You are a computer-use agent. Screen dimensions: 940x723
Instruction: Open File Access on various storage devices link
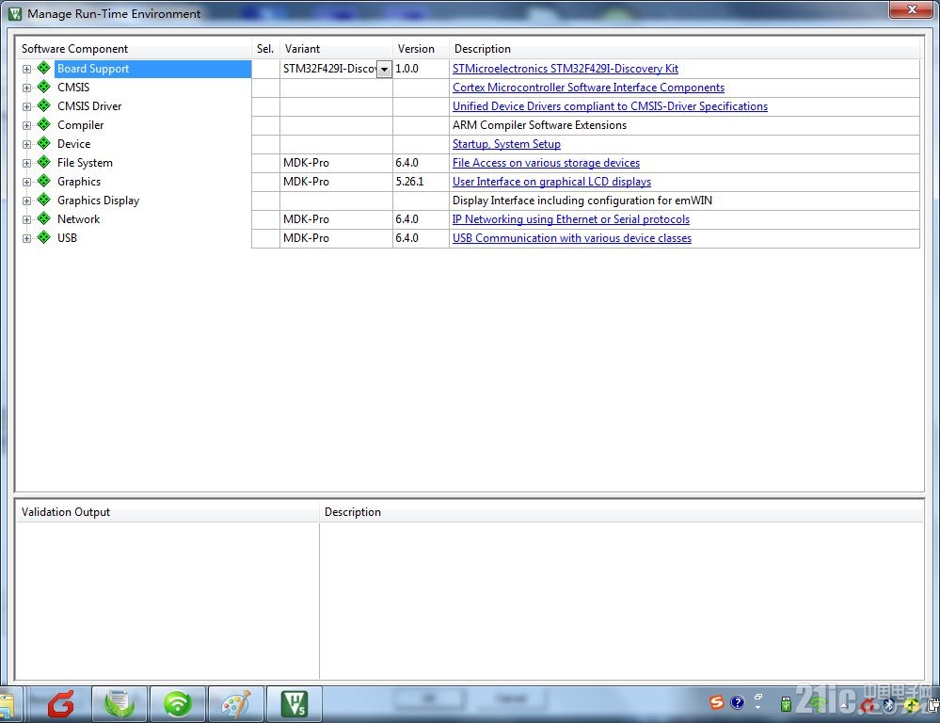[546, 163]
